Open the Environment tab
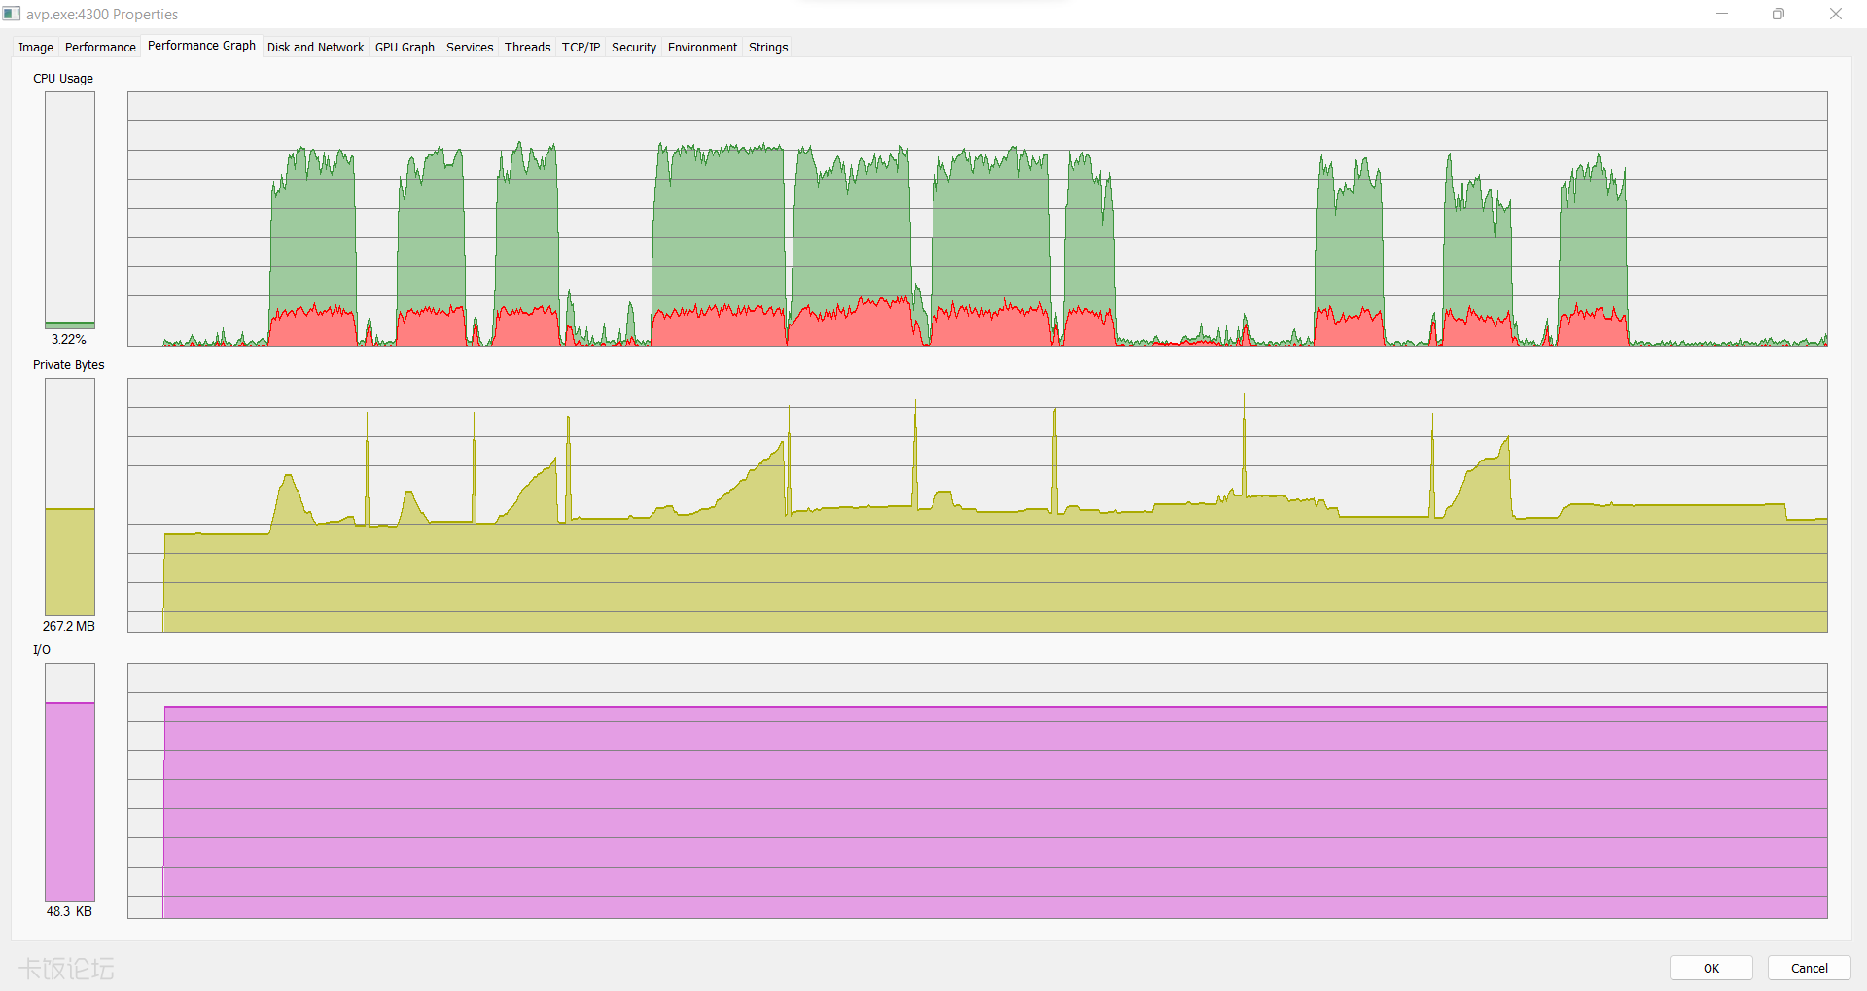This screenshot has height=991, width=1867. click(702, 47)
